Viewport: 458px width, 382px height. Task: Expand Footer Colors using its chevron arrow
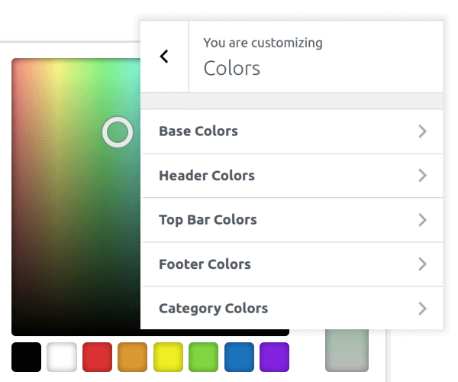click(x=422, y=264)
